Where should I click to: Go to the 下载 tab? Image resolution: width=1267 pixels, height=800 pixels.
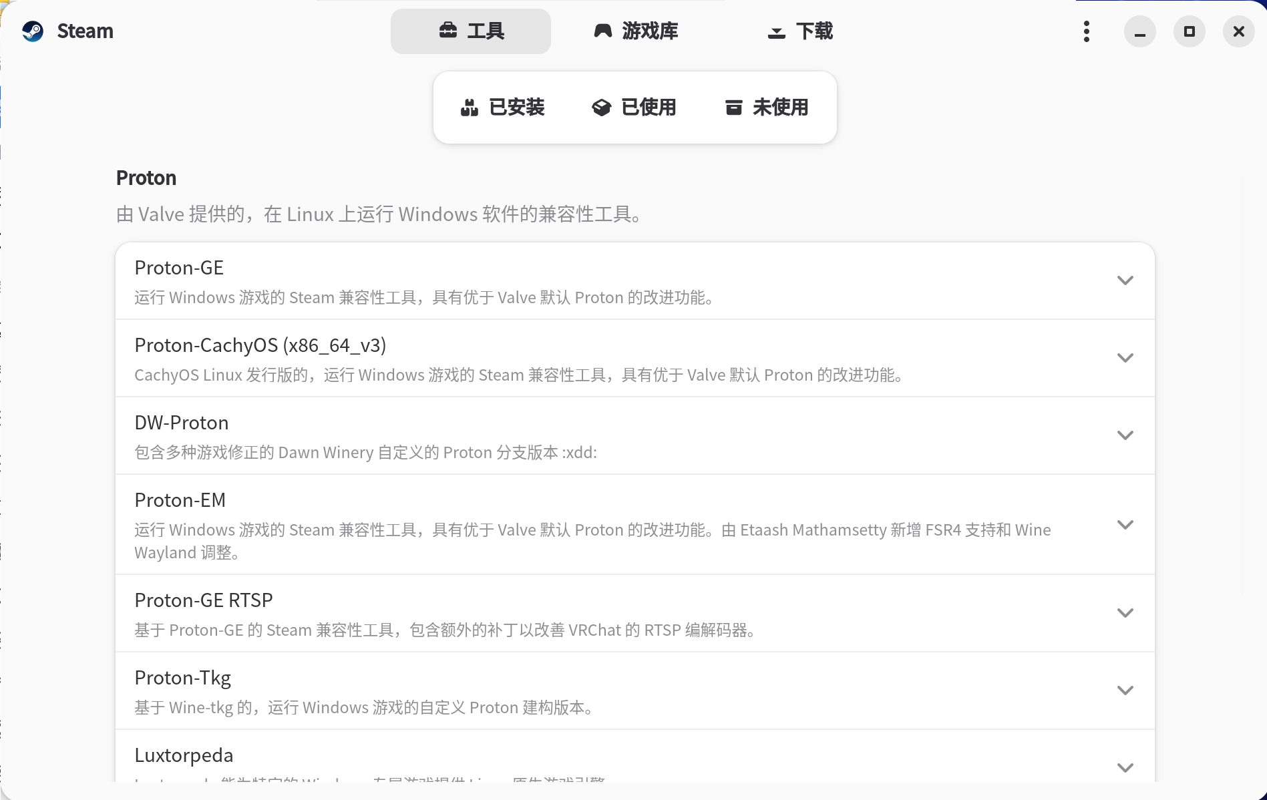(x=800, y=31)
